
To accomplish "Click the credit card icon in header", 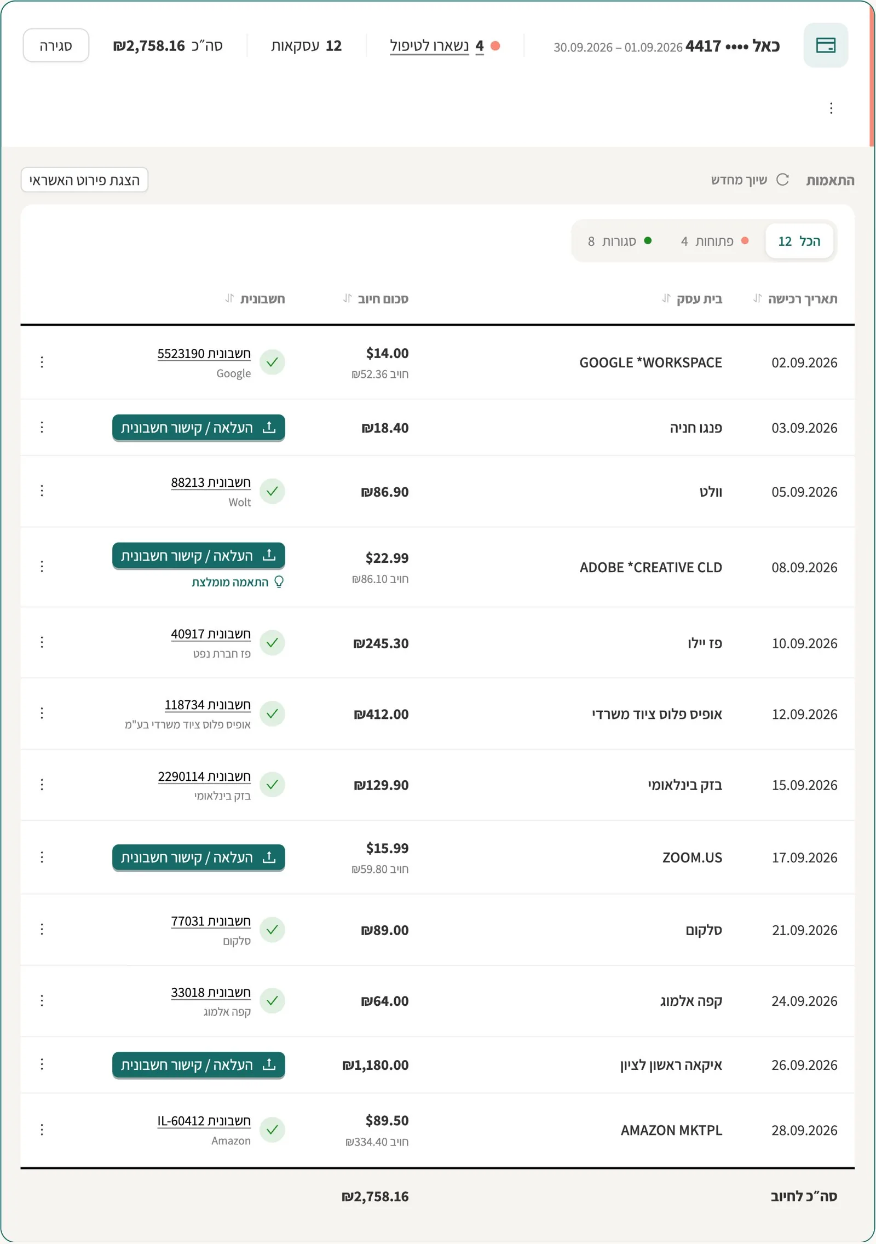I will click(825, 45).
